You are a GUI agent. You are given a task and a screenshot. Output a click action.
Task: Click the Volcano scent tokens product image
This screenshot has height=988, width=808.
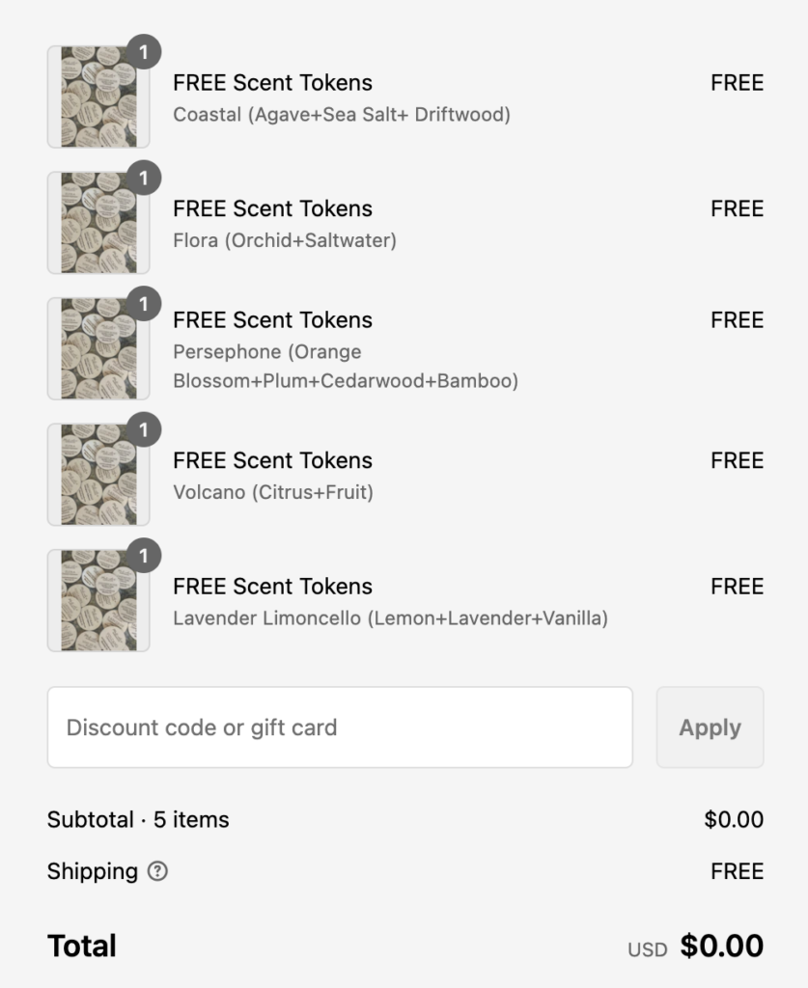pos(98,475)
